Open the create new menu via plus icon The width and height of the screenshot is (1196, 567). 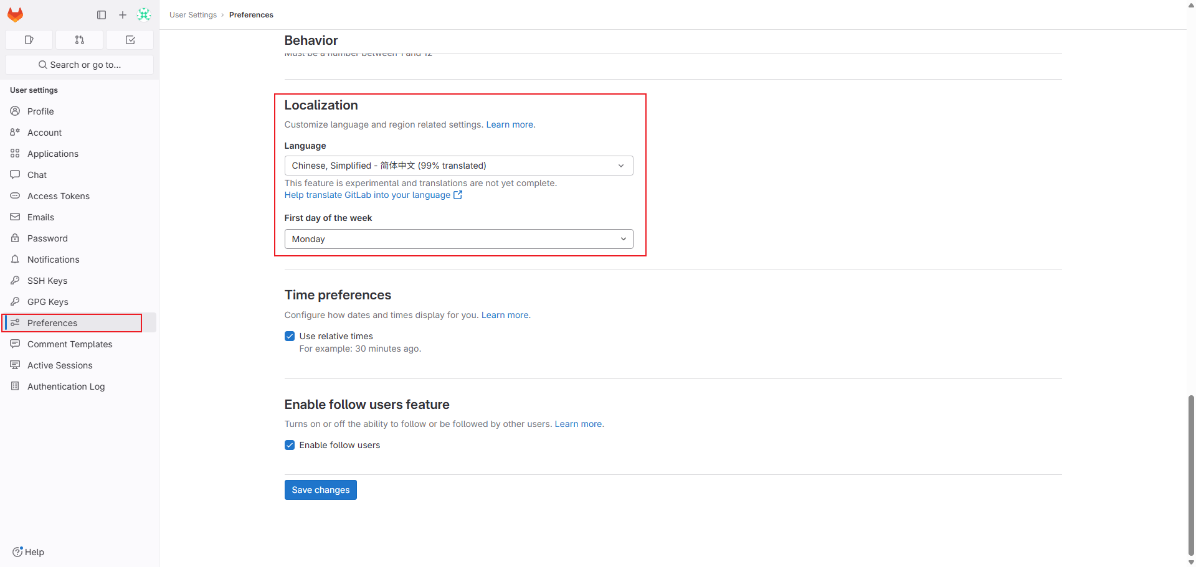[x=122, y=14]
